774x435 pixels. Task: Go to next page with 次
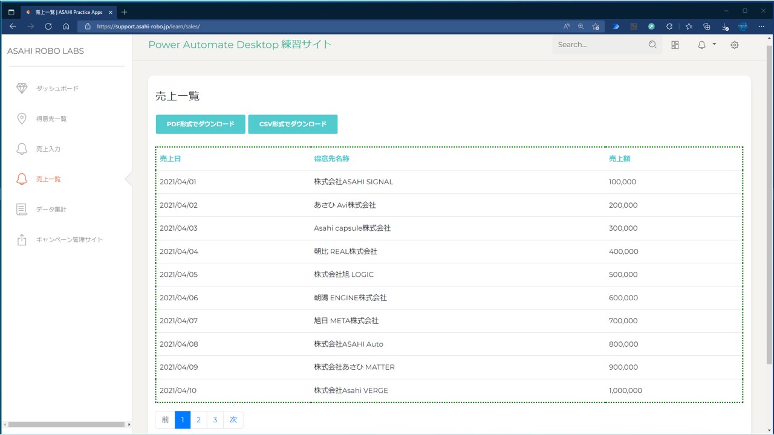(233, 420)
